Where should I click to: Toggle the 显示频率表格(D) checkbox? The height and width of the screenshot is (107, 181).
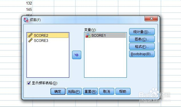(x=29, y=83)
